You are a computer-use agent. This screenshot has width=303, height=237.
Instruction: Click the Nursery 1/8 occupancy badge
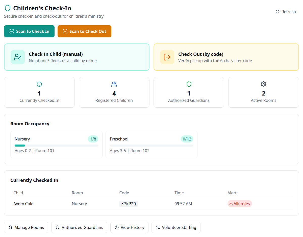(x=93, y=139)
